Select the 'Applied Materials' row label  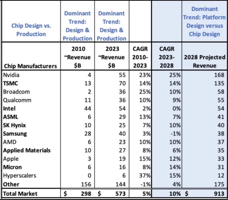[27, 150]
